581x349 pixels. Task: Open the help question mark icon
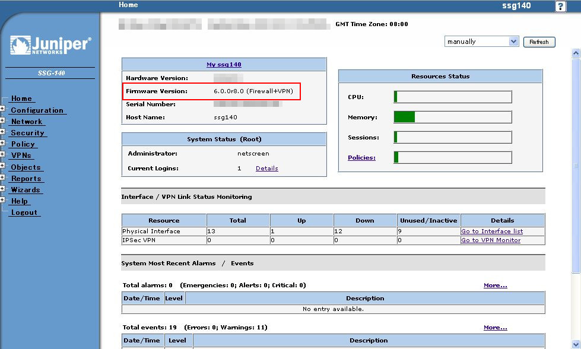coord(560,7)
